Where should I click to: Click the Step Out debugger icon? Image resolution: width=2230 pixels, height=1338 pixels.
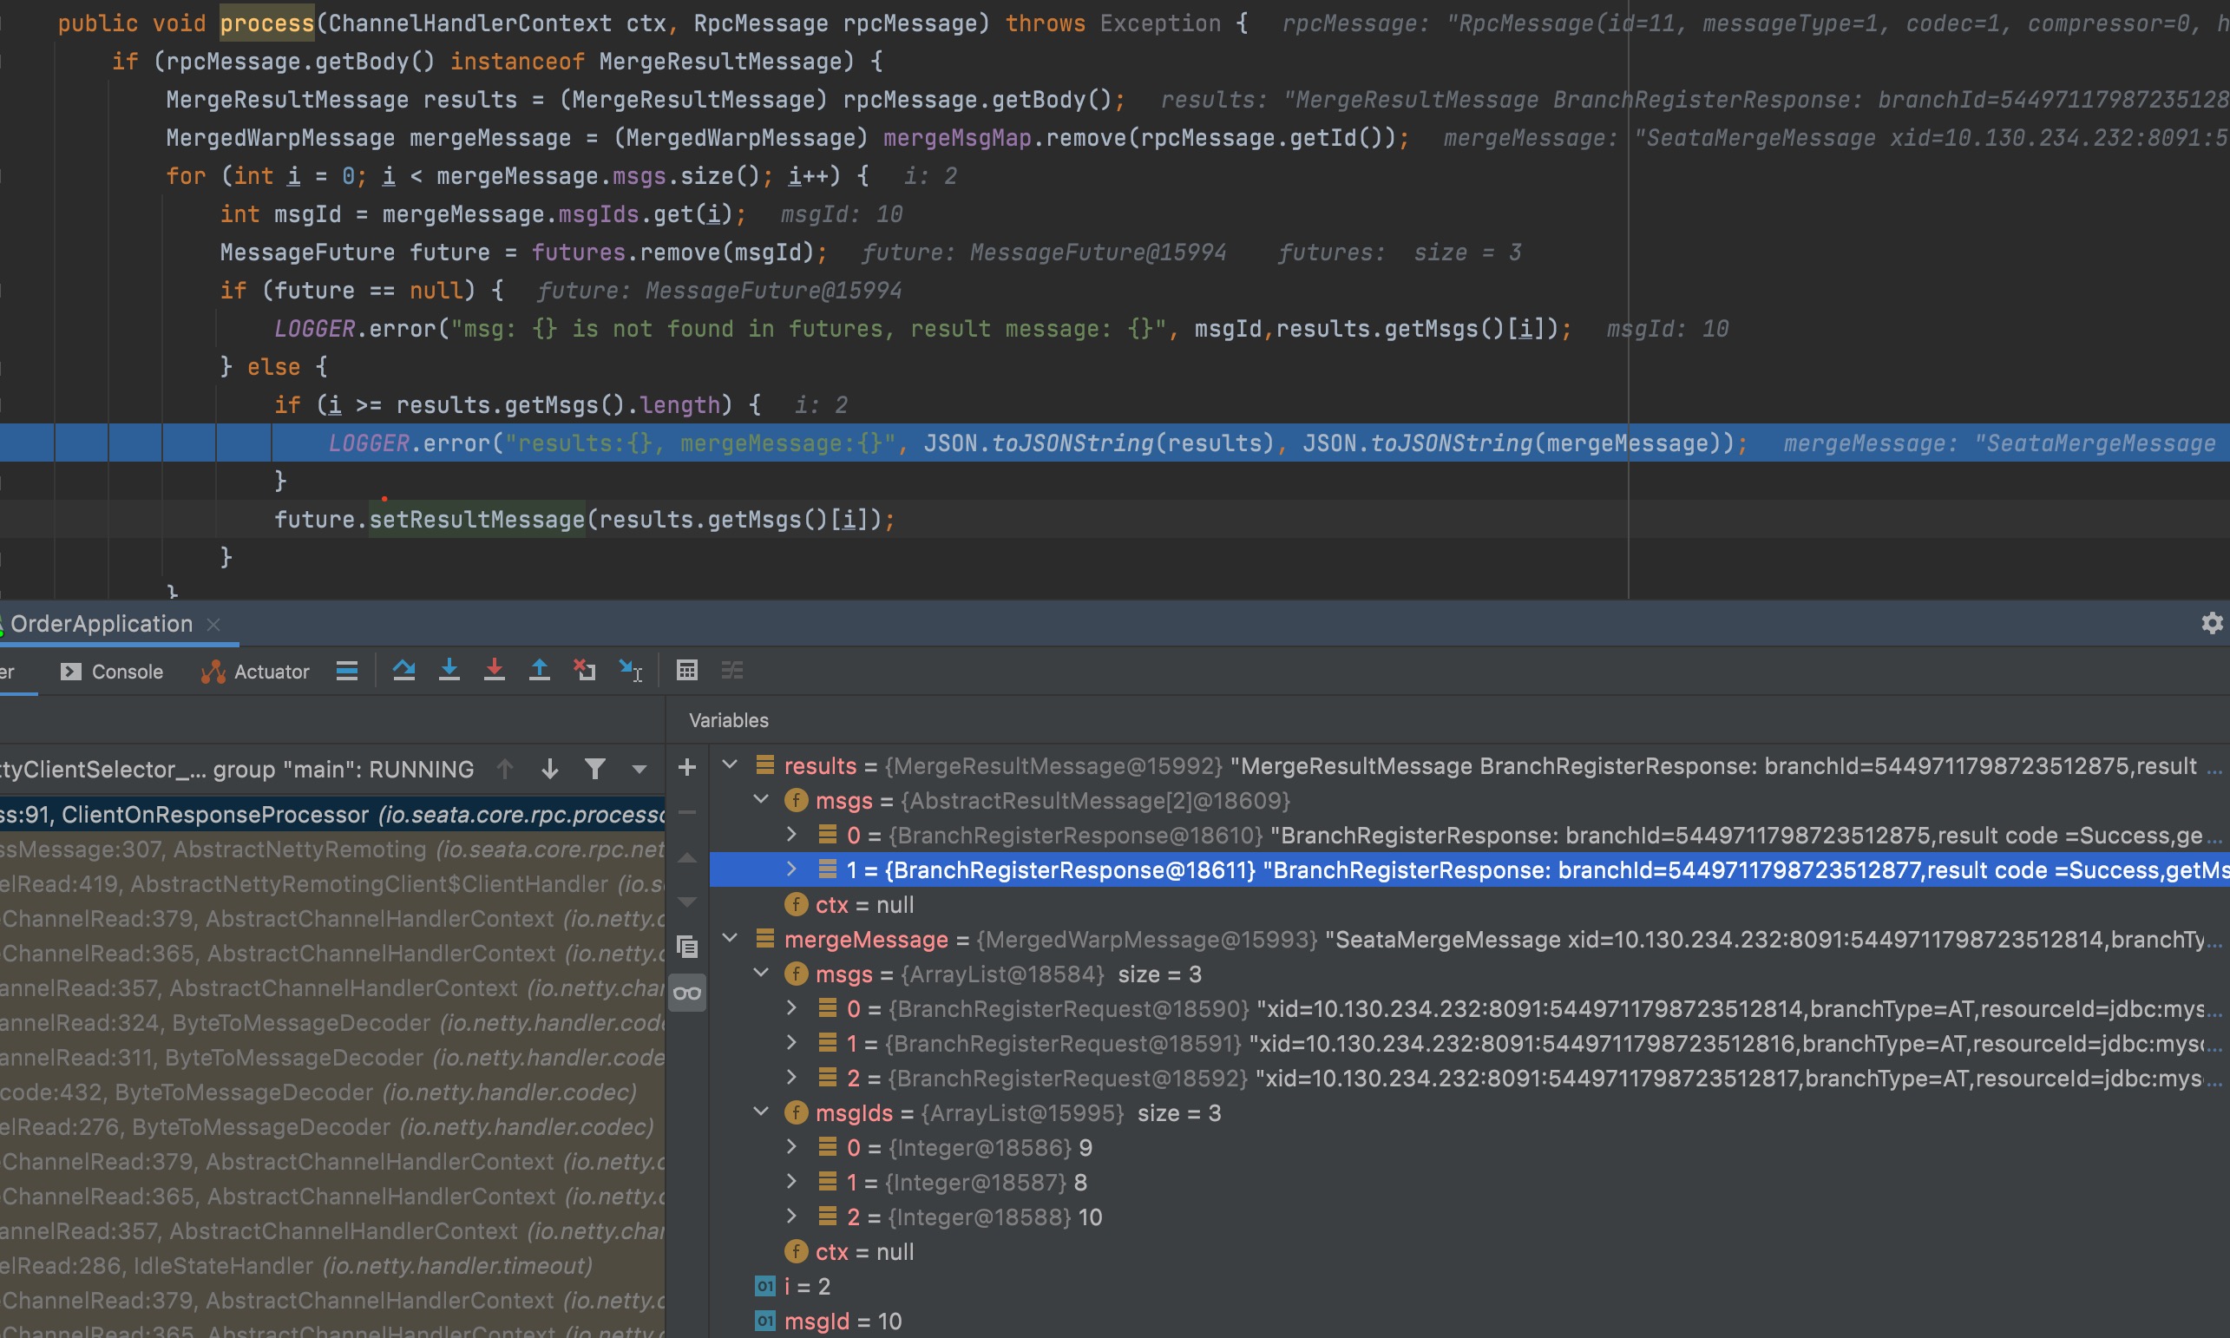click(x=539, y=670)
